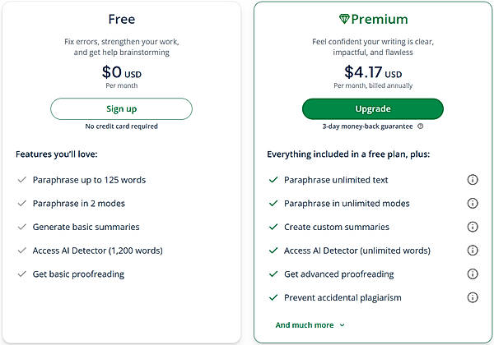Click checkmark beside Prevent accidental plagiarism

click(x=273, y=297)
